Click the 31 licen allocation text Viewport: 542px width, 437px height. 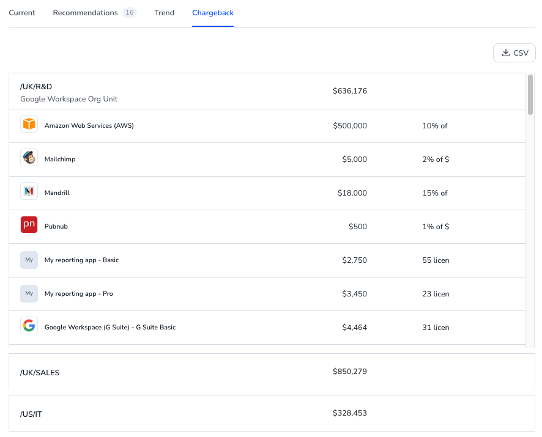pyautogui.click(x=436, y=327)
